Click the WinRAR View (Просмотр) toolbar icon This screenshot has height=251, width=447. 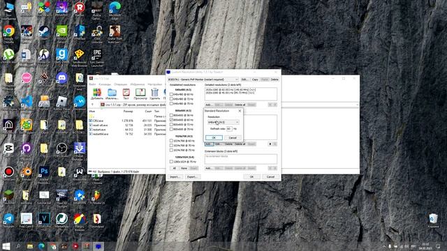point(140,94)
